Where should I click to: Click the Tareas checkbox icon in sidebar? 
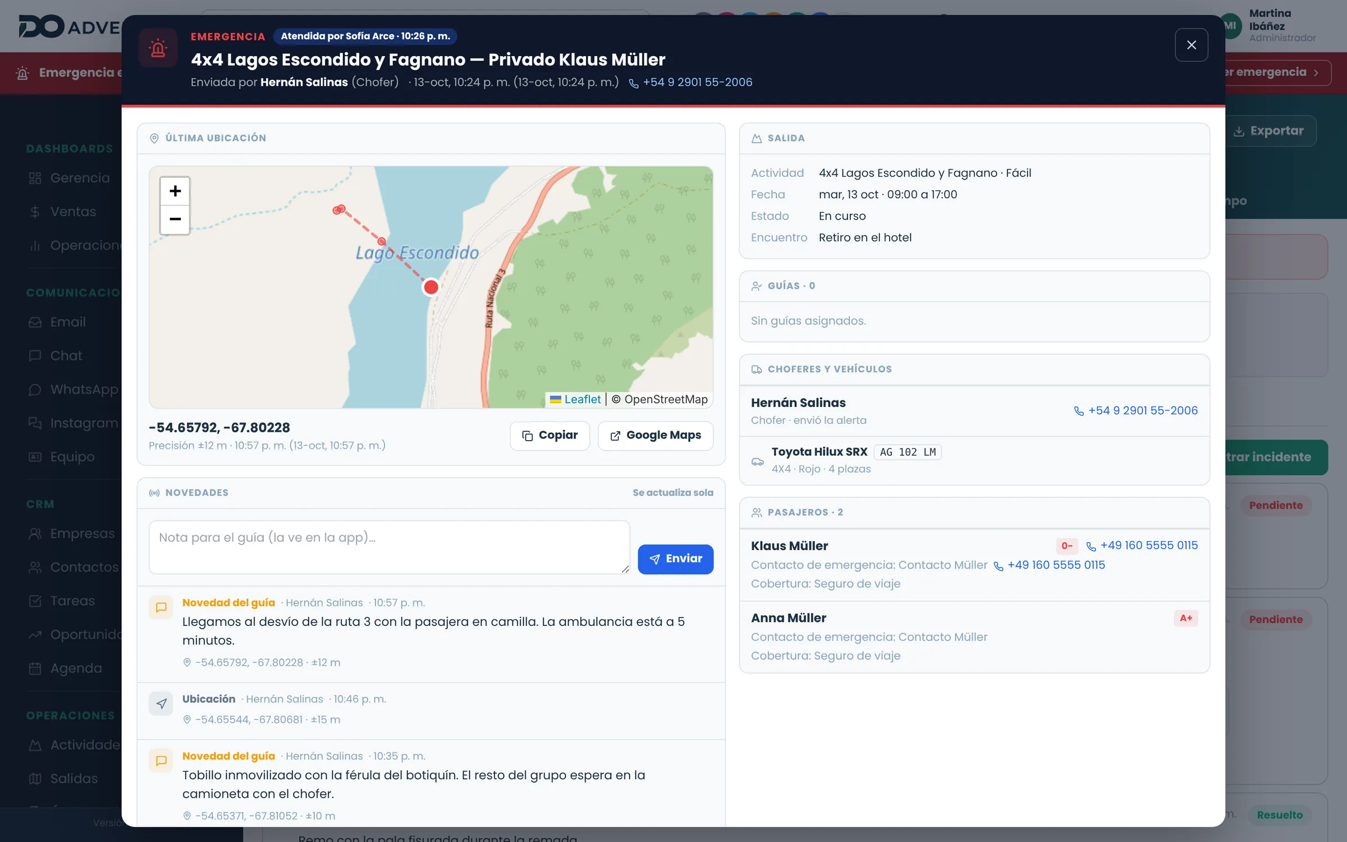coord(35,602)
